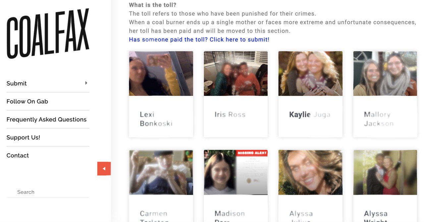The width and height of the screenshot is (424, 222).
Task: Open the thumbnail above the Iris Ross caption
Action: 236,74
